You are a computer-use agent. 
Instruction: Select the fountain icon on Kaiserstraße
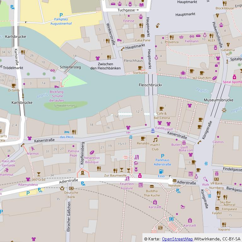tap(153, 130)
